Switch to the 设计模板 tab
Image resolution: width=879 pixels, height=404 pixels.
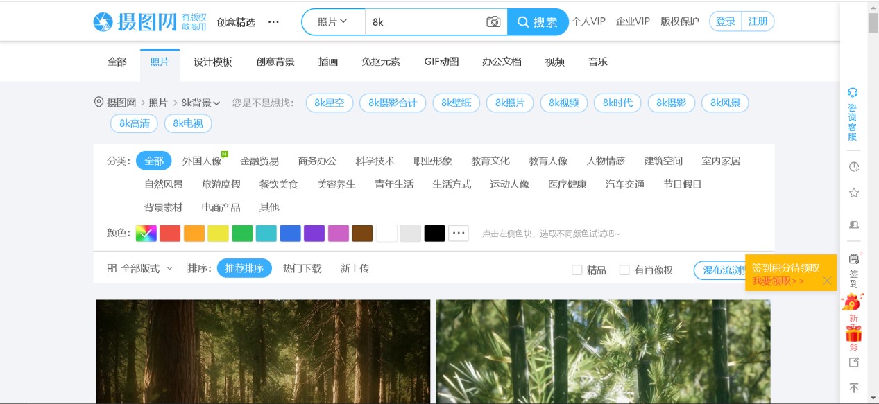(212, 62)
